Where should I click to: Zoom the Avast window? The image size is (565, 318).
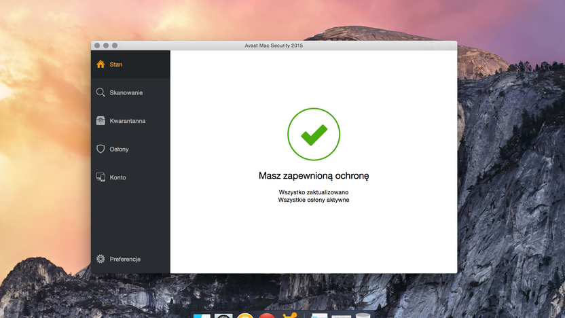point(115,46)
